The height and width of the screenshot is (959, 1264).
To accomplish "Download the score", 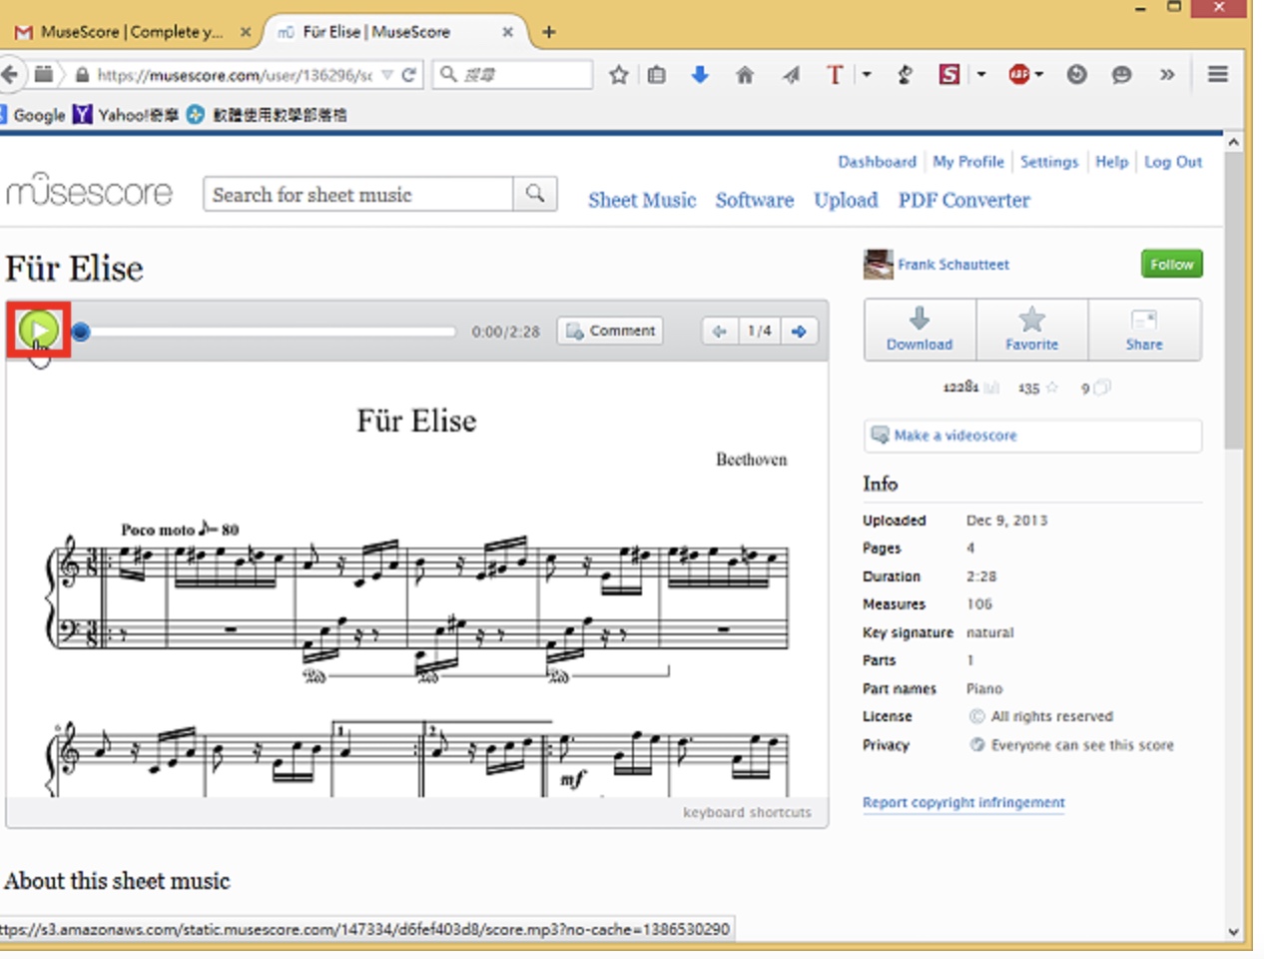I will click(x=920, y=330).
